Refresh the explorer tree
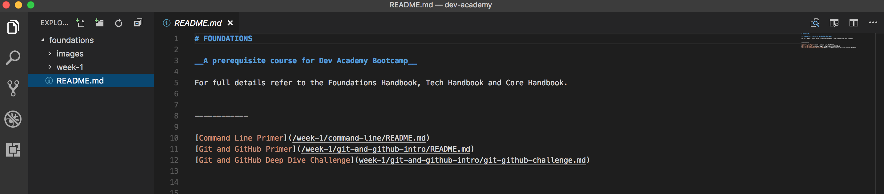Viewport: 884px width, 194px height. [119, 23]
